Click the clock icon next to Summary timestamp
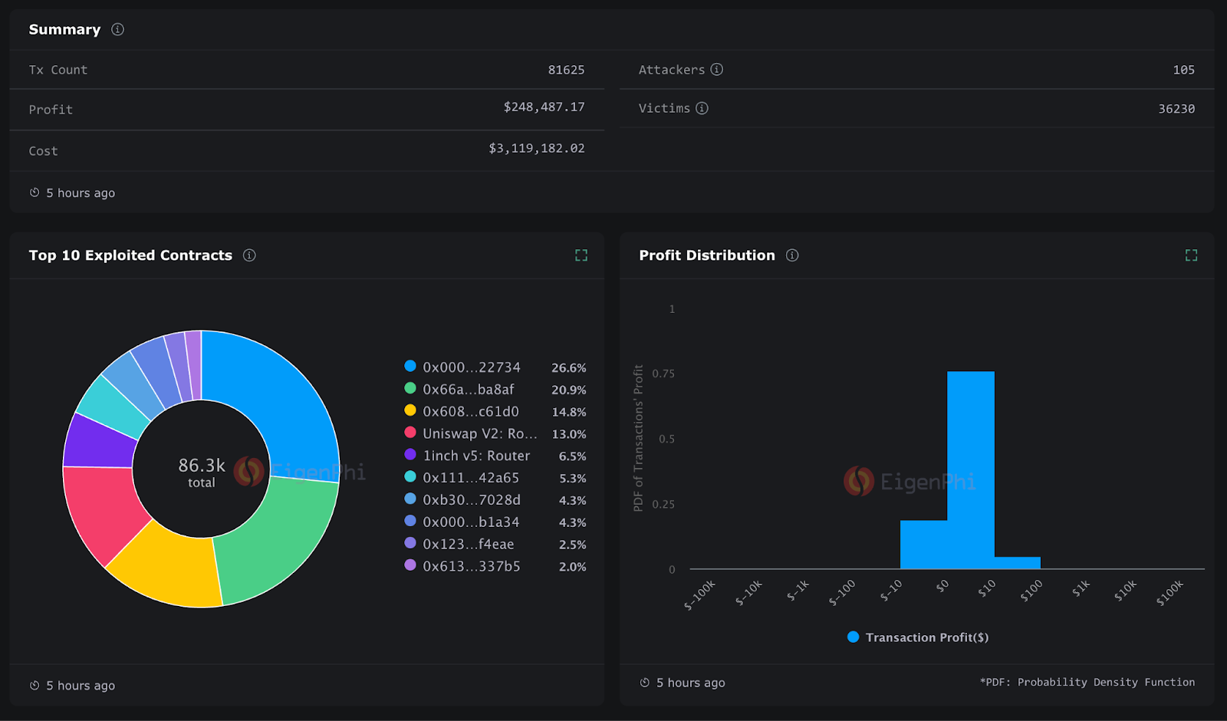Viewport: 1227px width, 721px height. (x=35, y=193)
